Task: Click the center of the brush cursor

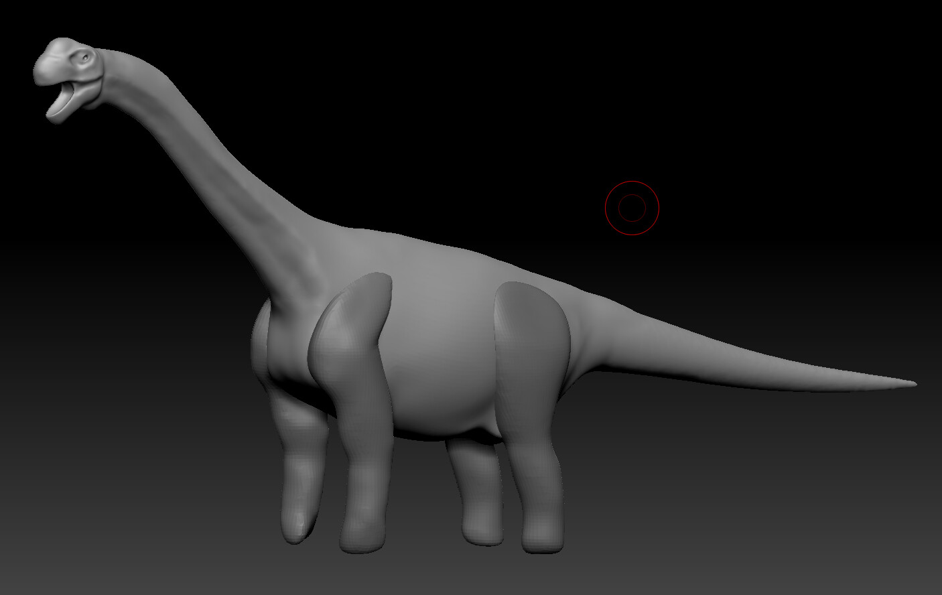Action: point(630,206)
